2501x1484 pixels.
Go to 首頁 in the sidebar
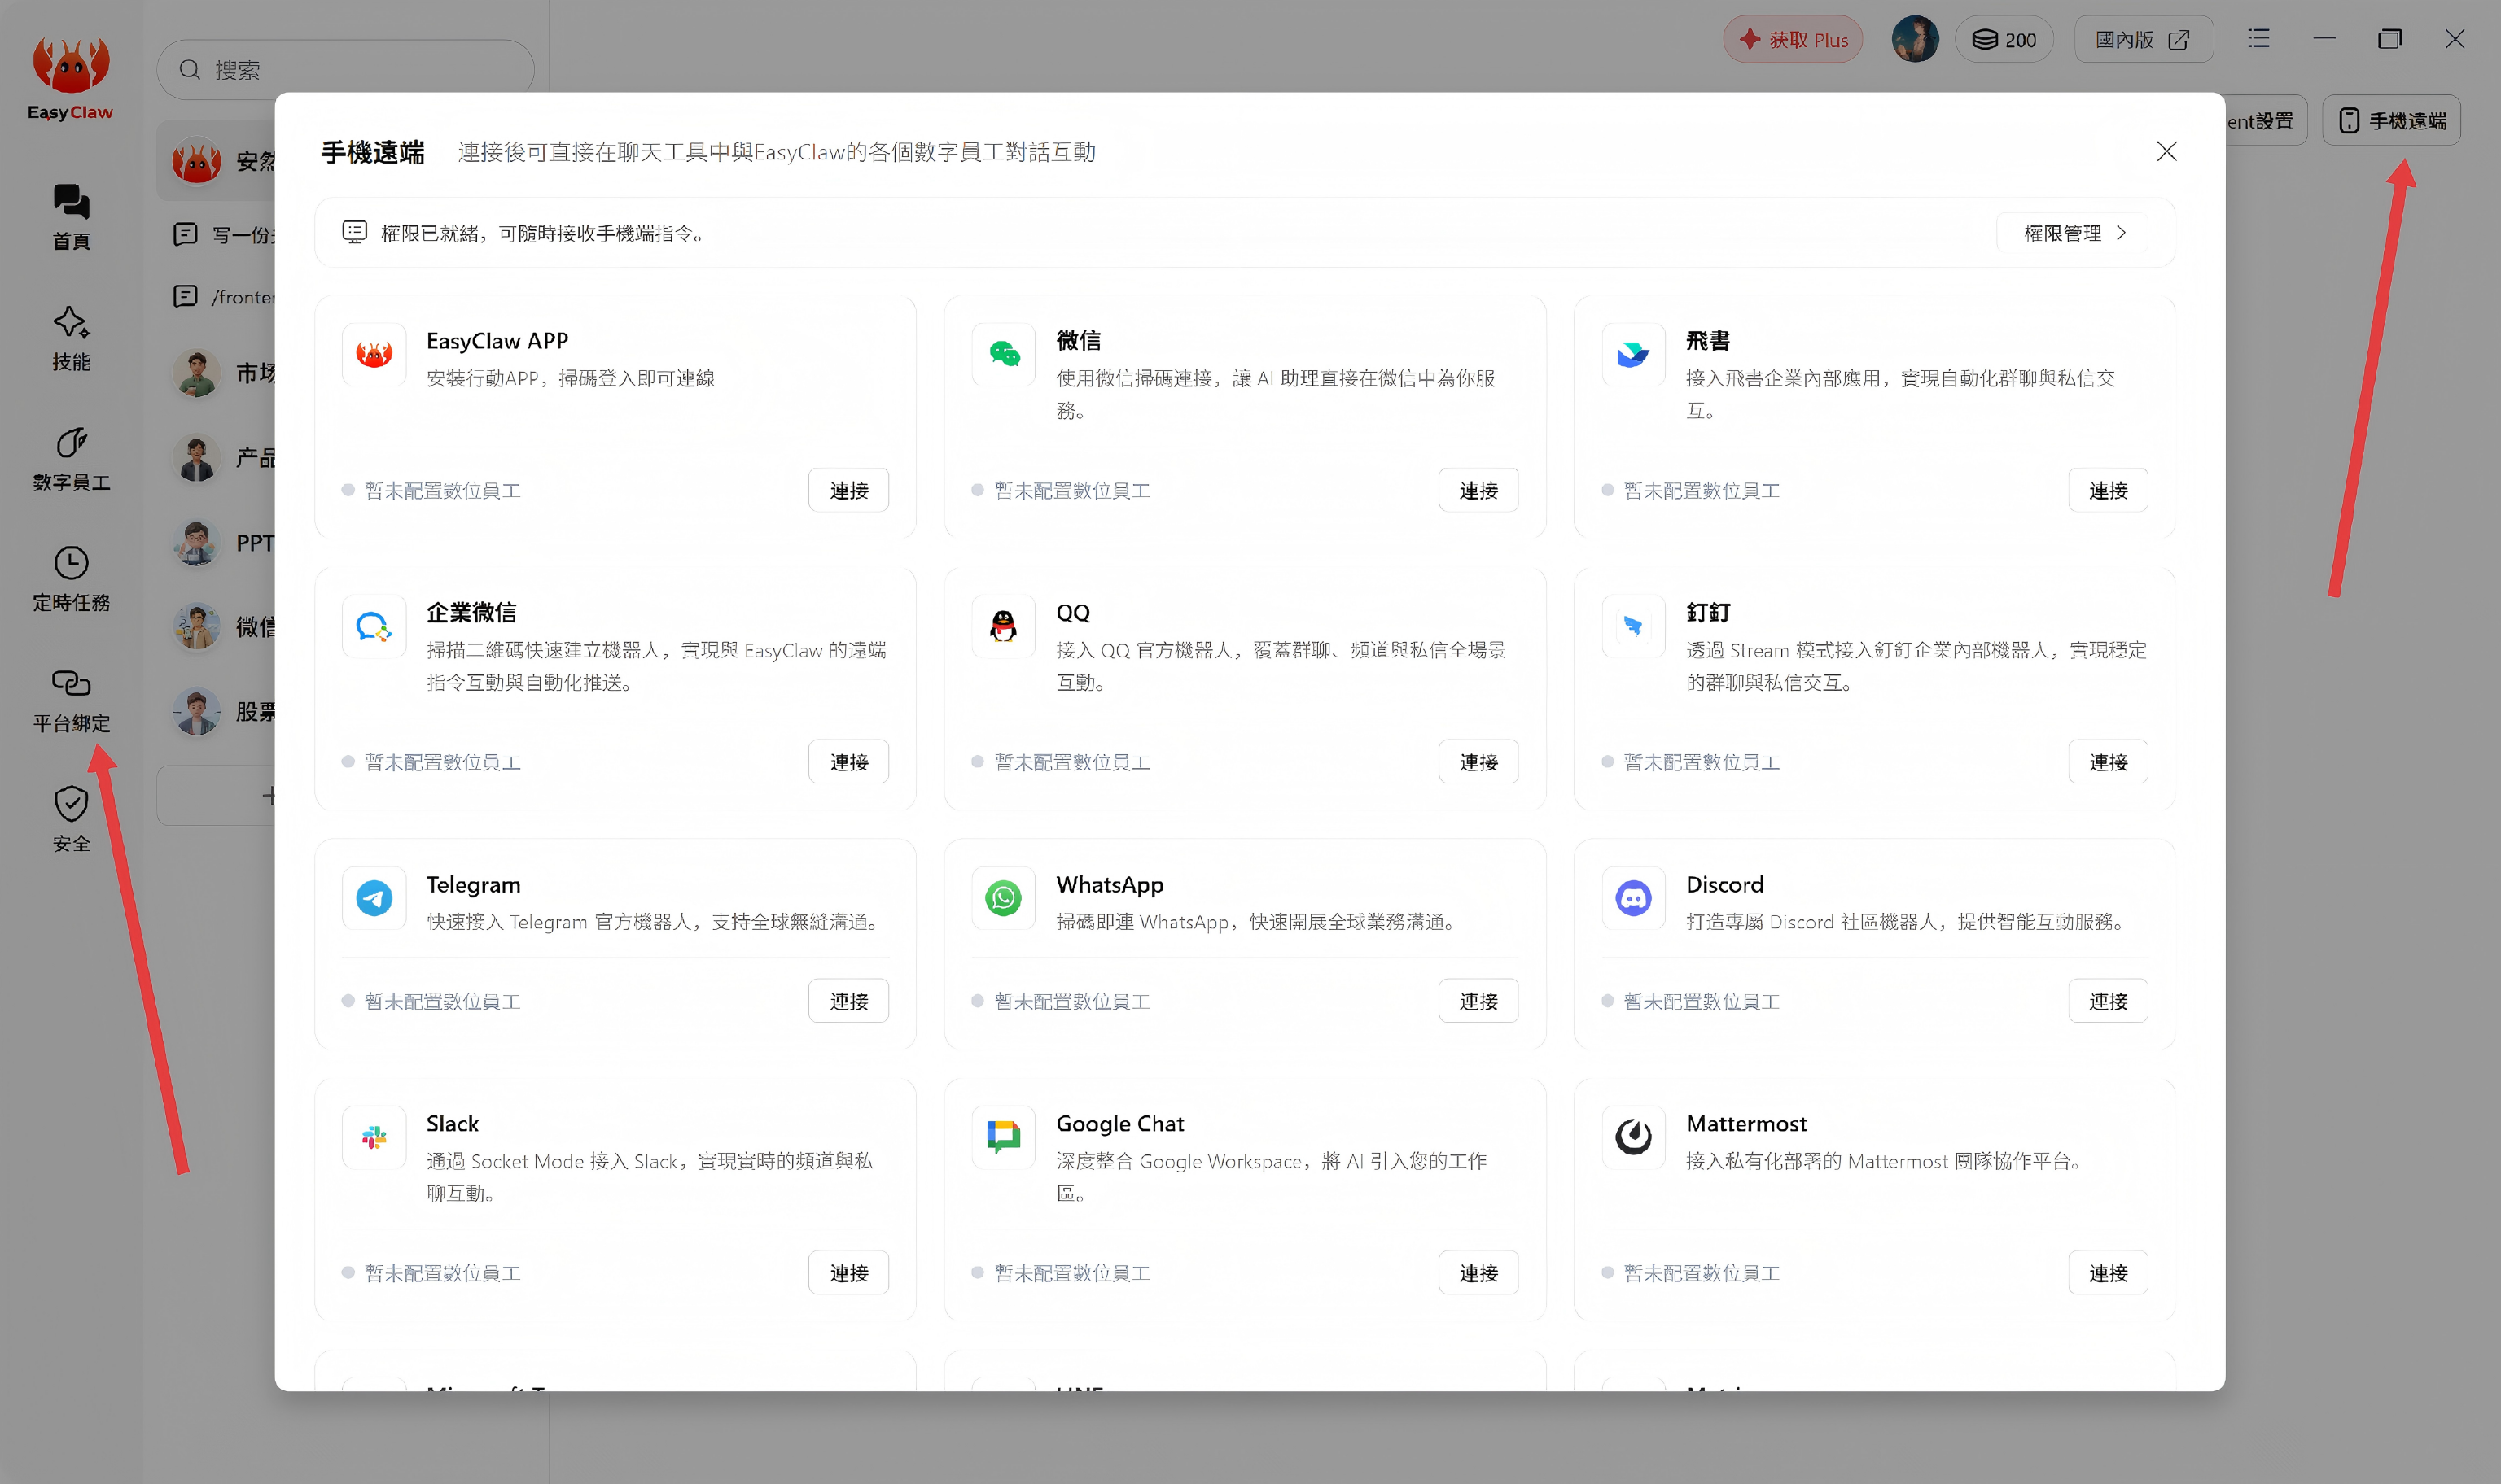71,216
